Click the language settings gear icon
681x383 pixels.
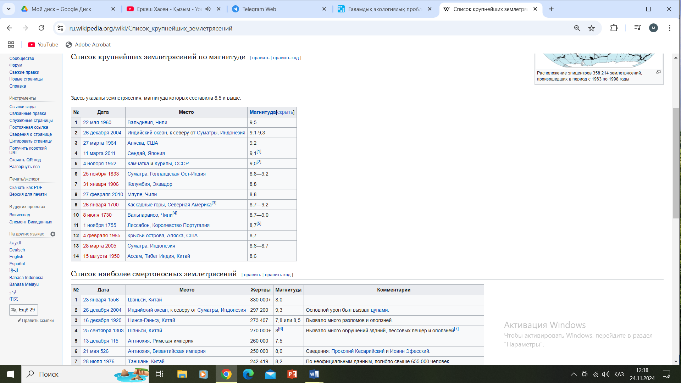(53, 234)
